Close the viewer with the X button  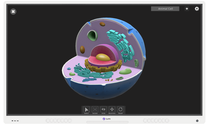13,11
